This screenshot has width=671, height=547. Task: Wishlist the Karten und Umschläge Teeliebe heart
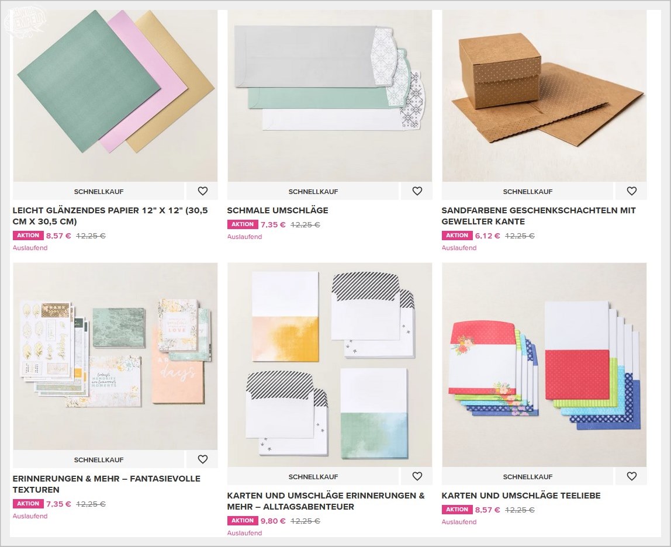point(632,476)
